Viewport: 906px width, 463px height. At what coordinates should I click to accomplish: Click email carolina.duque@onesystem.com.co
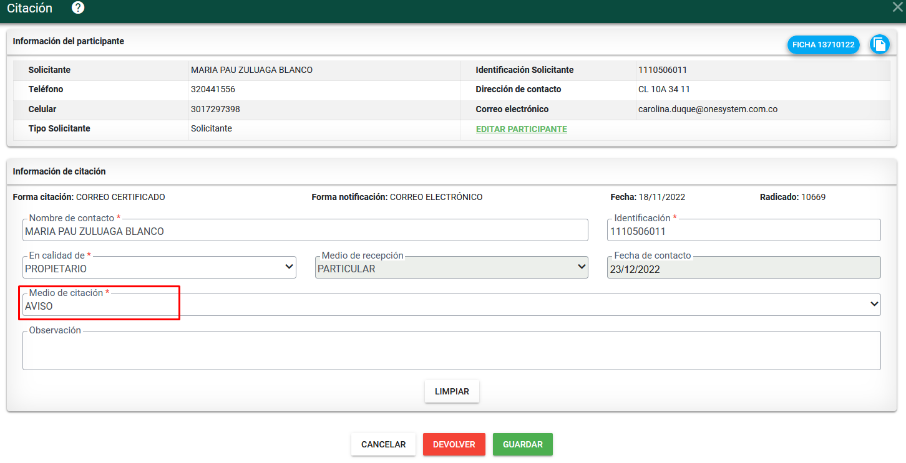click(708, 109)
